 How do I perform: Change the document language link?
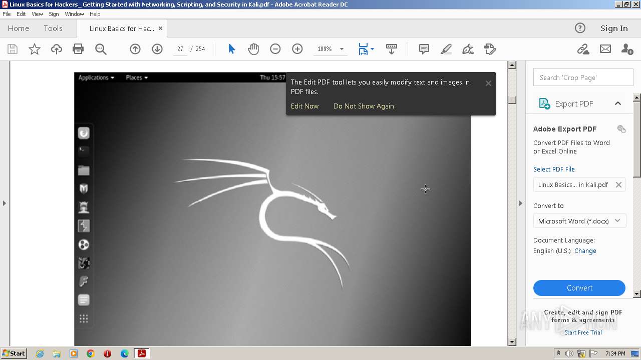click(585, 251)
